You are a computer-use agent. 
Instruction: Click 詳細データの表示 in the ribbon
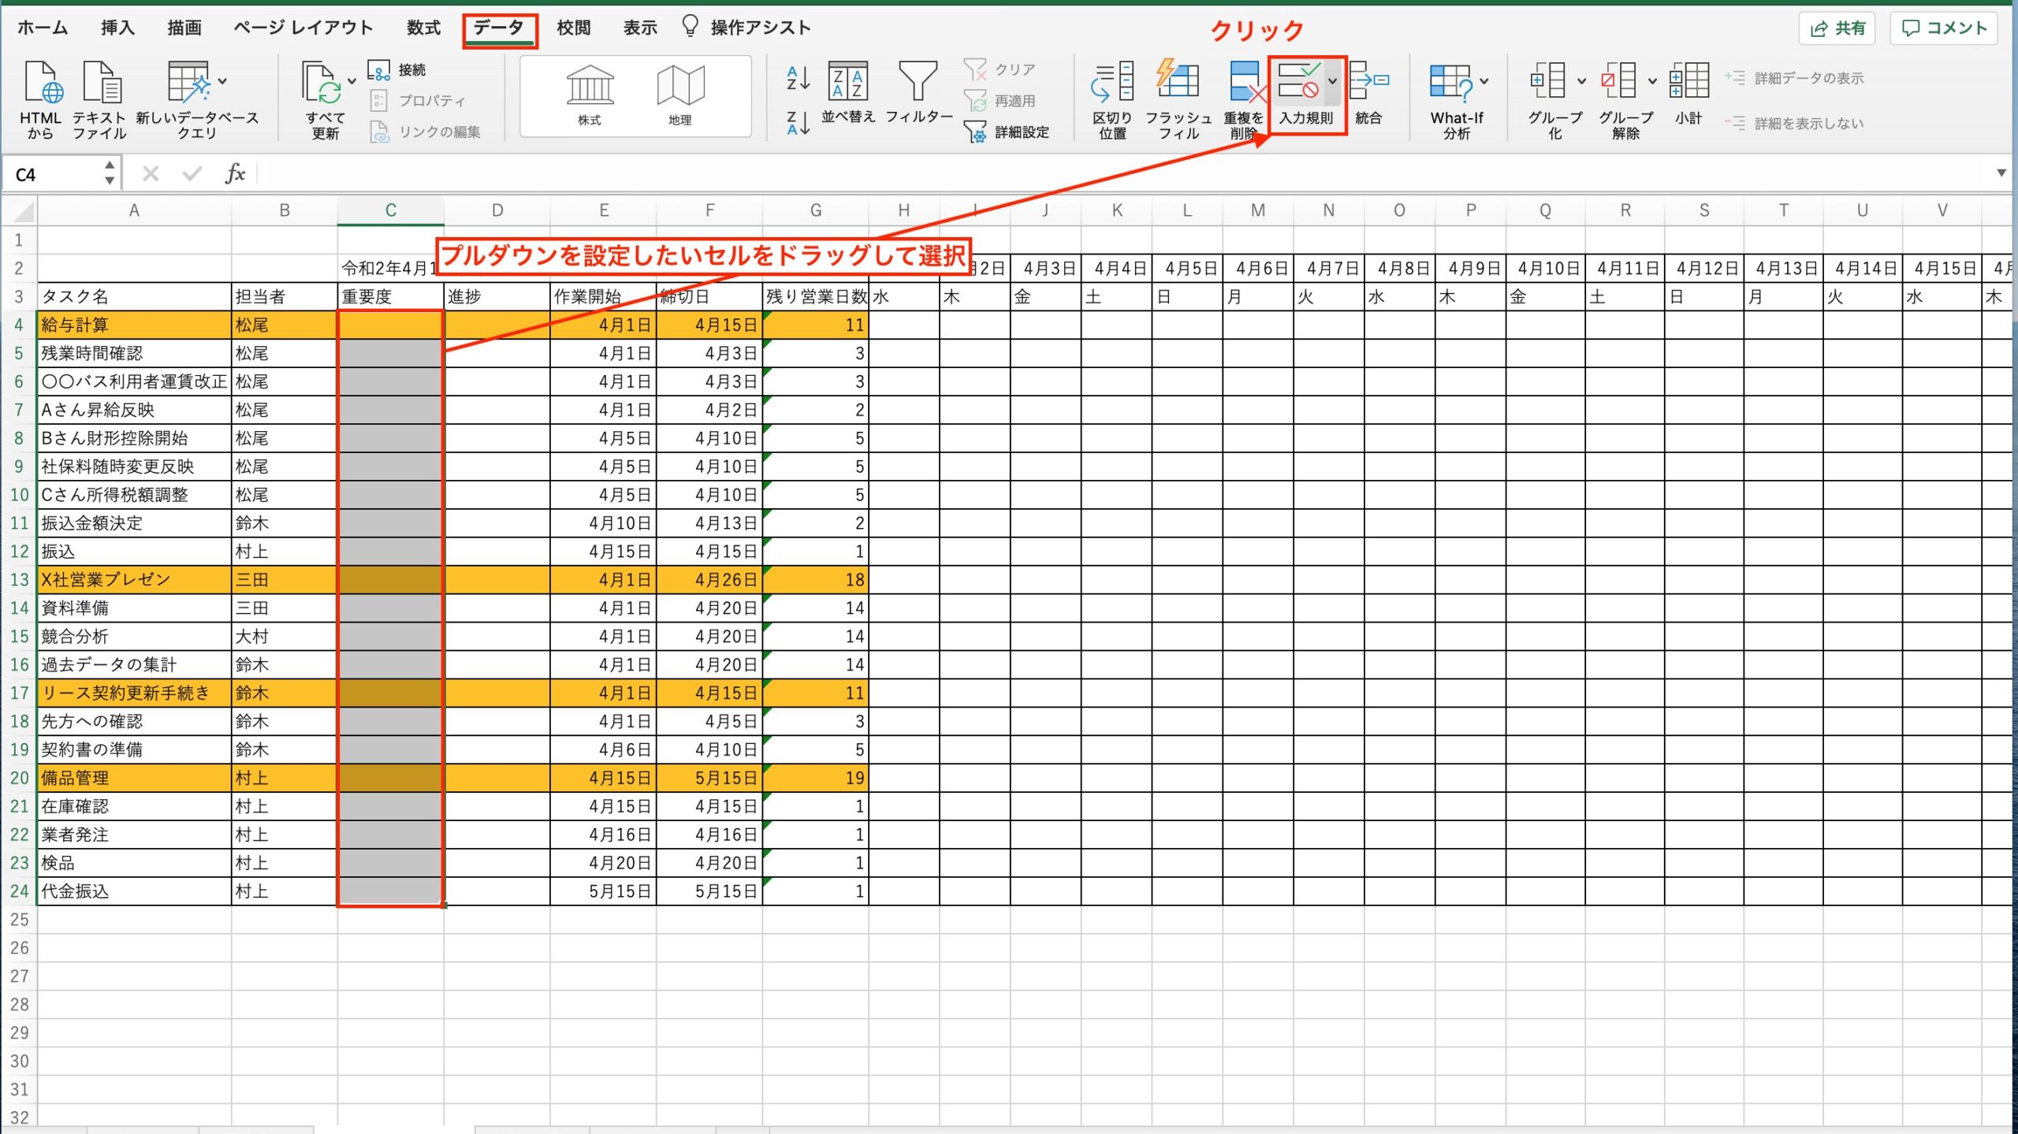tap(1795, 78)
